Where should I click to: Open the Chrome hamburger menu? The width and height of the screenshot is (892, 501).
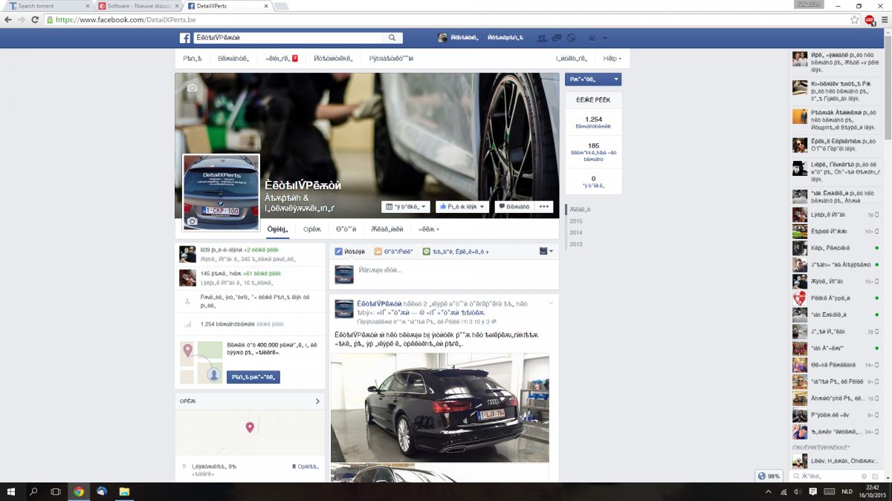pos(883,20)
